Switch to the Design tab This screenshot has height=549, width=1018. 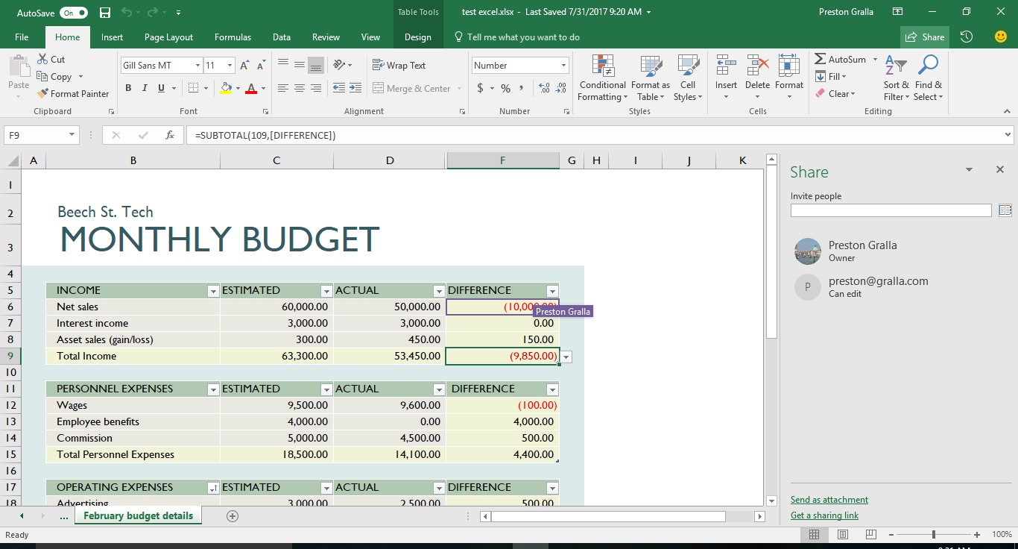418,37
